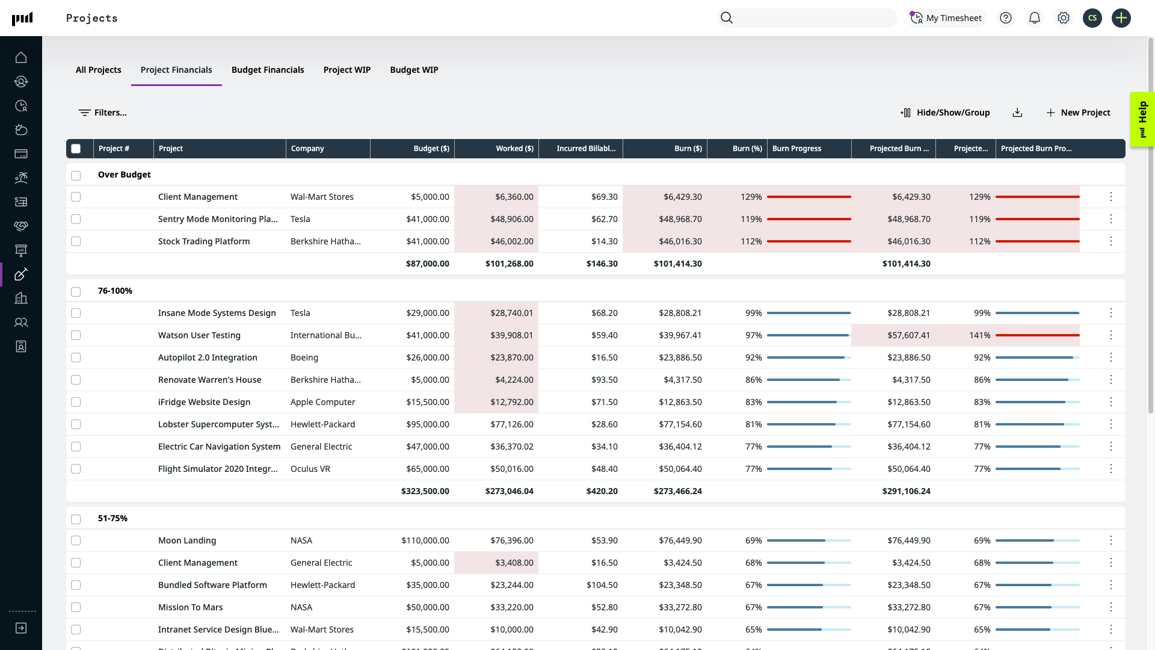The image size is (1155, 650).
Task: Select the Watson User Testing row checkbox
Action: (x=76, y=335)
